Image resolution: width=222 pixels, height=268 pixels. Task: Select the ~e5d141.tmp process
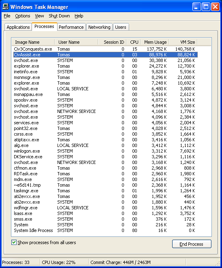click(105, 185)
